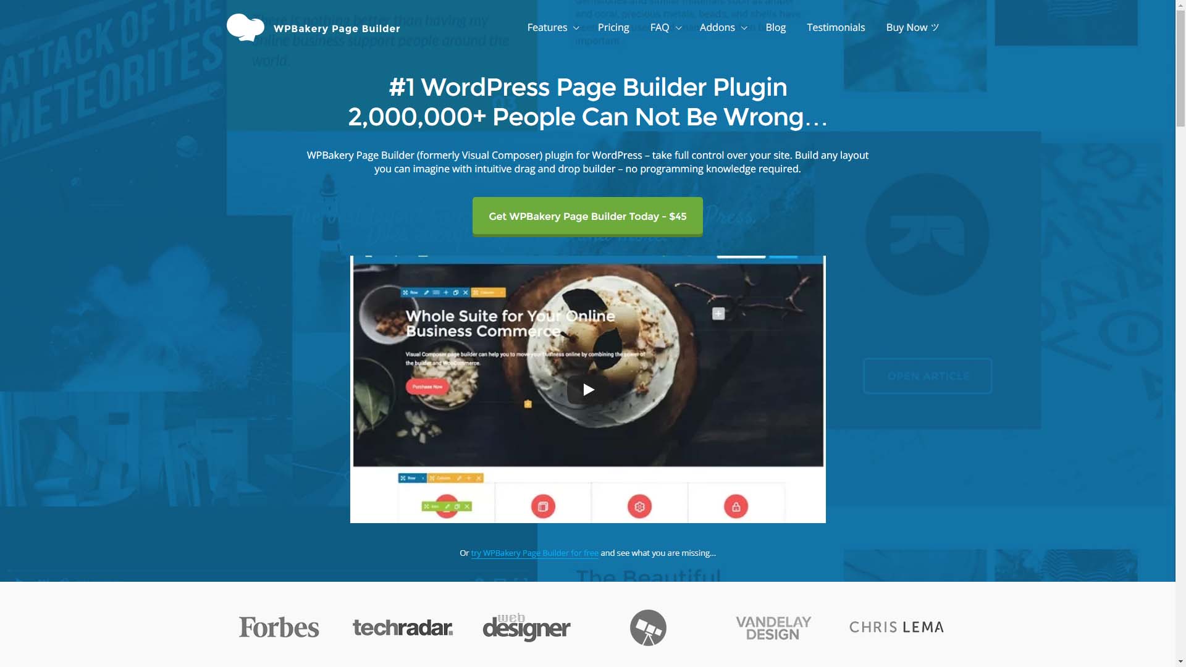
Task: Click the Web Designer logo thumbnail
Action: [526, 626]
